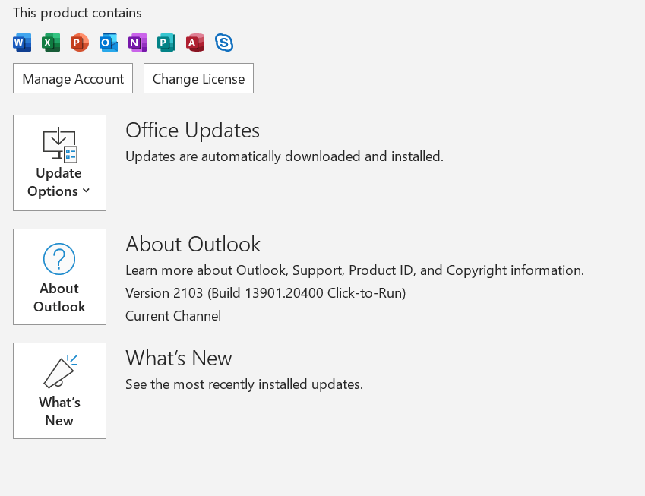Click the Outlook icon in product list
This screenshot has width=645, height=496.
109,43
